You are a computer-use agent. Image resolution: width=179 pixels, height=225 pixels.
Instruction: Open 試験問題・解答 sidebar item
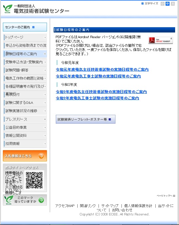pyautogui.click(x=25, y=70)
